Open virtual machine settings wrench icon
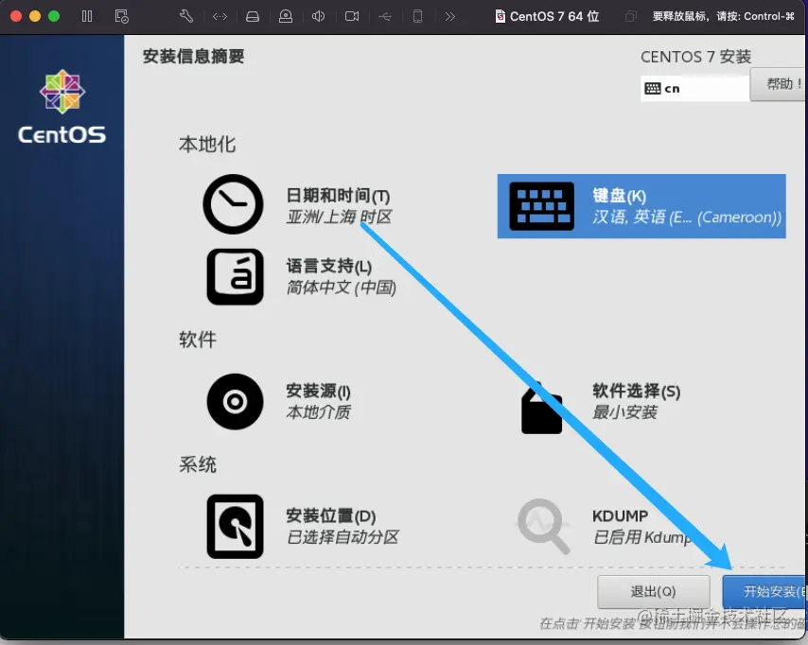This screenshot has height=645, width=808. [x=186, y=16]
